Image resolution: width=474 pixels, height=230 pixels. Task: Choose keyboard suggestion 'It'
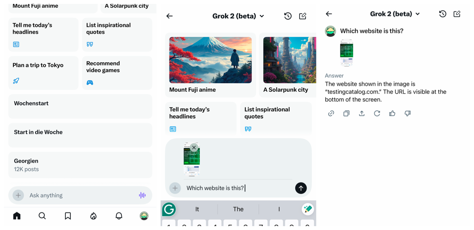coord(197,209)
